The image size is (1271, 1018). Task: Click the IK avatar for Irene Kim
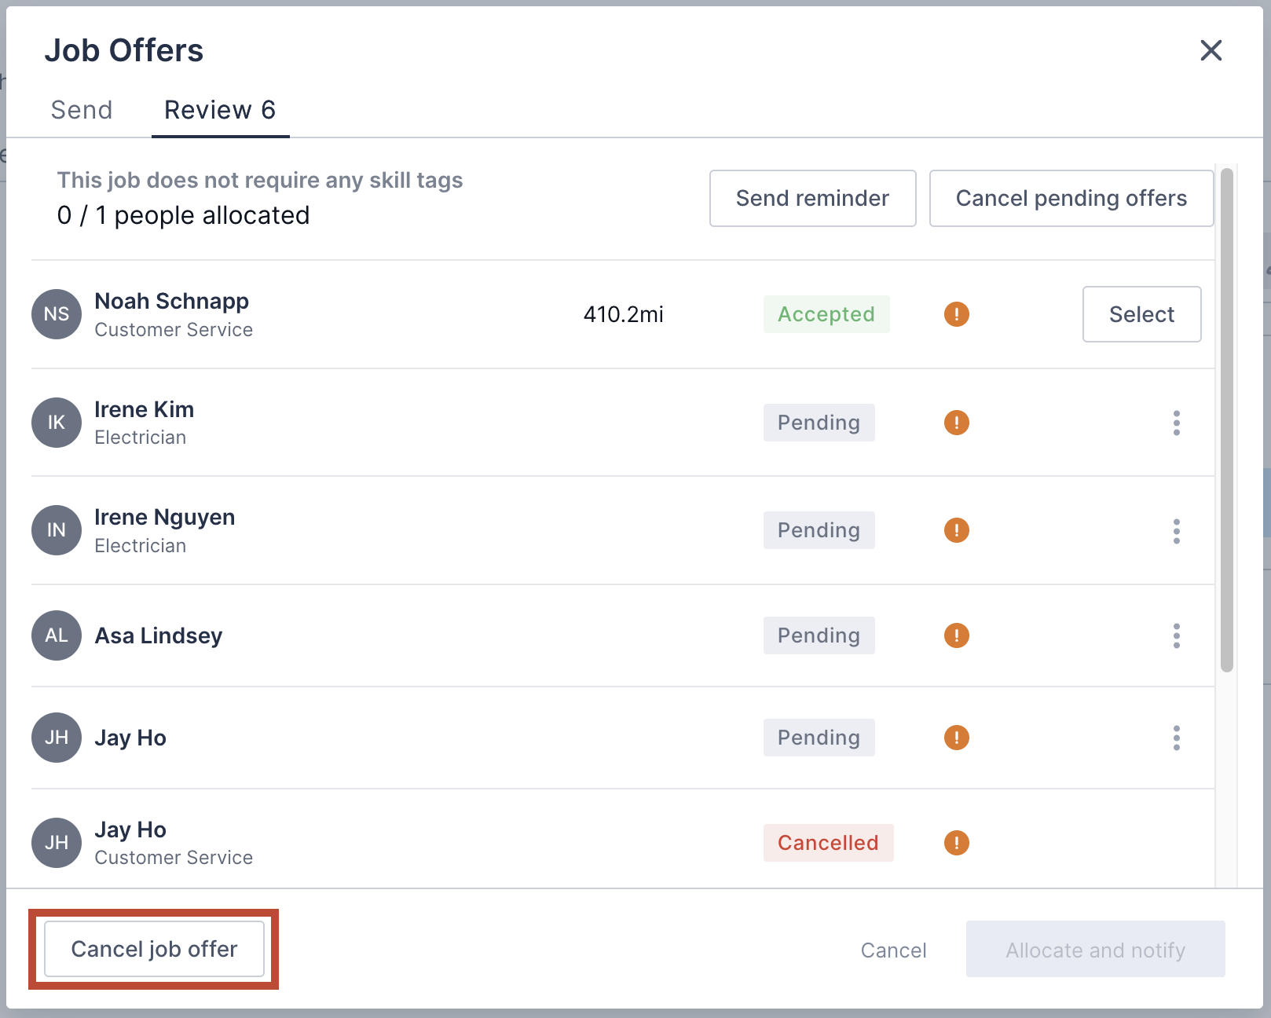click(57, 423)
